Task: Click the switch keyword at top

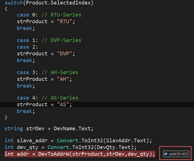Action: (x=14, y=3)
